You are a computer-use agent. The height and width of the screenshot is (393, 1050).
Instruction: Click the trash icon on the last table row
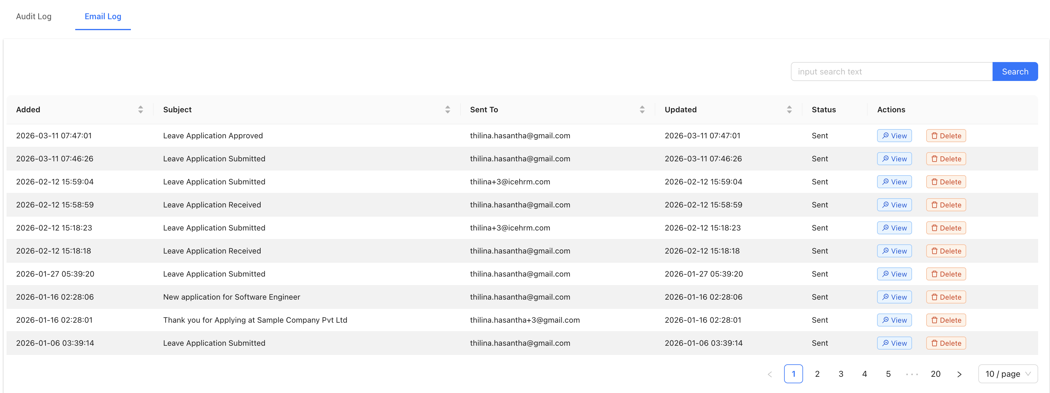pos(935,343)
